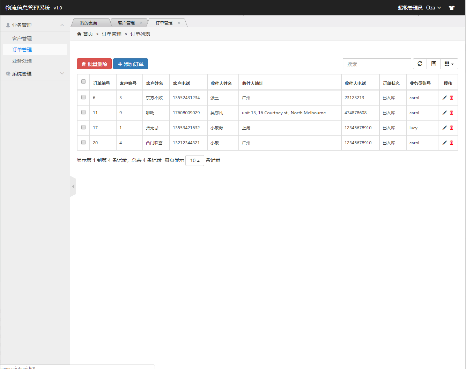Click the 添加订单 button

[131, 64]
